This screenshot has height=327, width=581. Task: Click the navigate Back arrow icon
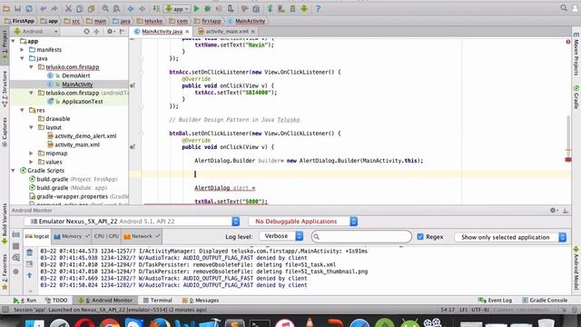pyautogui.click(x=131, y=8)
